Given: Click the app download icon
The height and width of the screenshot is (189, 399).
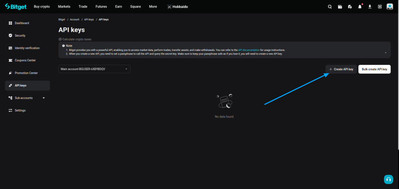Looking at the screenshot, I should [x=370, y=7].
